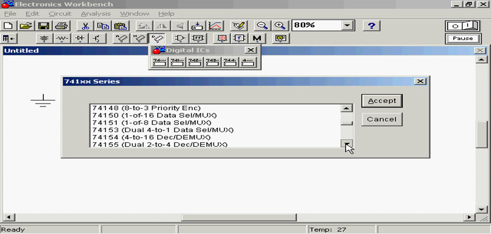Select the 74xx template in Digital ICs
This screenshot has height=234, width=491.
(160, 62)
